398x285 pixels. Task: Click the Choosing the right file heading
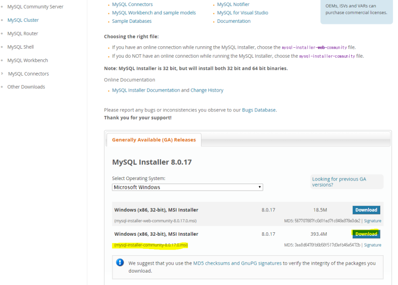pyautogui.click(x=131, y=36)
